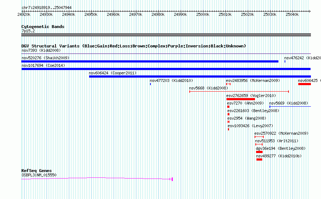Click the OSBPL3|NM_015550 gene label
This screenshot has width=321, height=199.
(x=39, y=175)
